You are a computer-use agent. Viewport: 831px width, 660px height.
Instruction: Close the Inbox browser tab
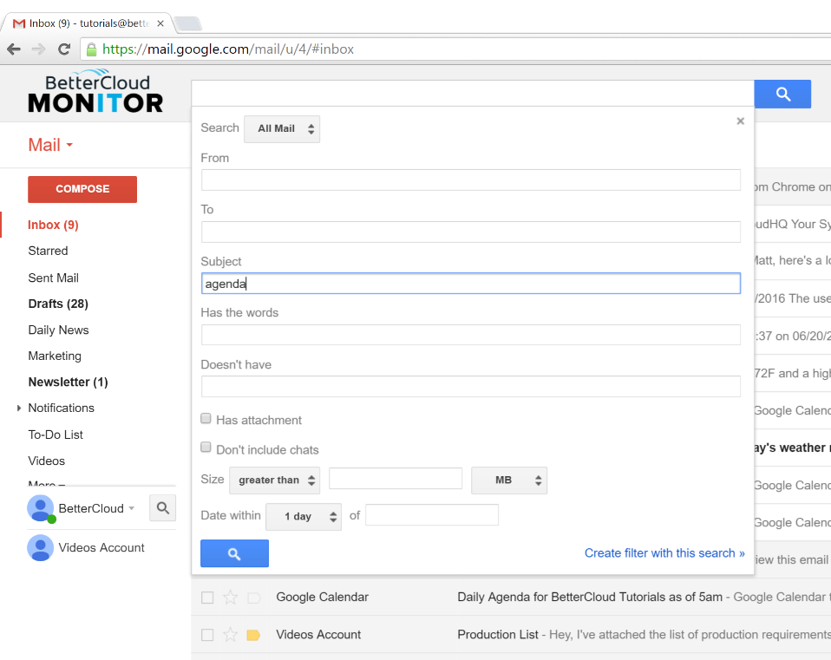160,23
